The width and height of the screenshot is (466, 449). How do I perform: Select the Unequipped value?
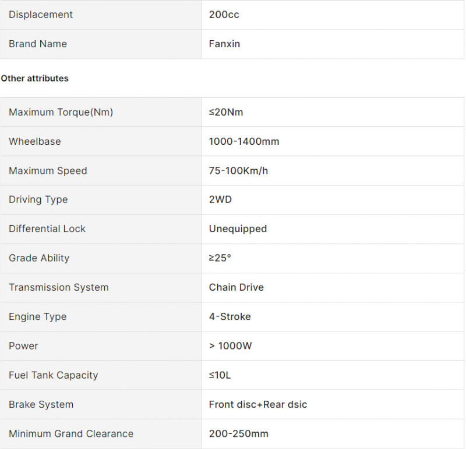[238, 229]
